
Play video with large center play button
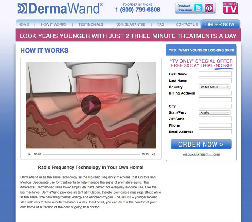click(x=91, y=105)
